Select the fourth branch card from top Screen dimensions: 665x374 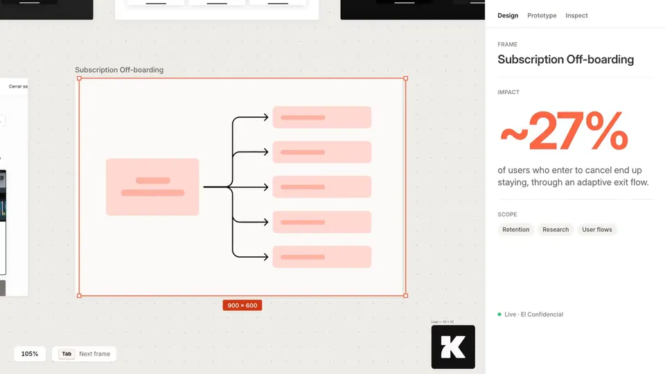322,222
